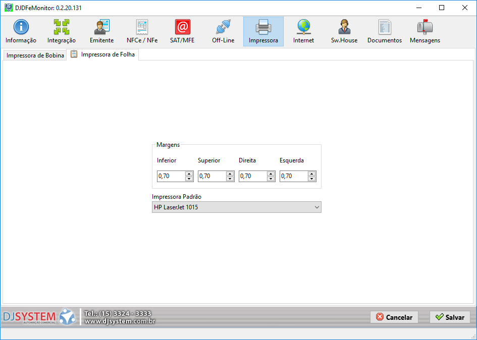
Task: Open Mensagens mailbox icon
Action: tap(425, 32)
